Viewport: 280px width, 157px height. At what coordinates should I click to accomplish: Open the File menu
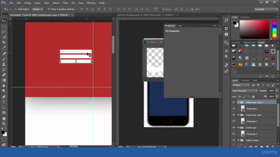11,3
